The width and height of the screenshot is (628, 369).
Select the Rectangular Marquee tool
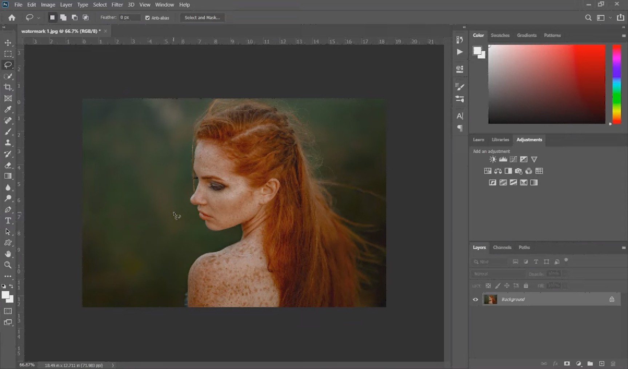coord(8,54)
